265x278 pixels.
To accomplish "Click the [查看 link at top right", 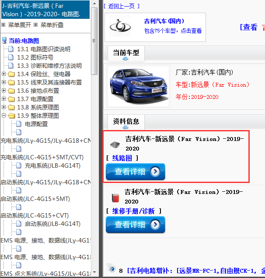I will click(x=249, y=27).
